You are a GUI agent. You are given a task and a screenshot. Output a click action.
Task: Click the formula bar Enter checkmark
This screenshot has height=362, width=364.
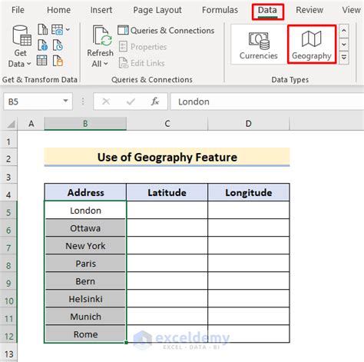pos(131,101)
